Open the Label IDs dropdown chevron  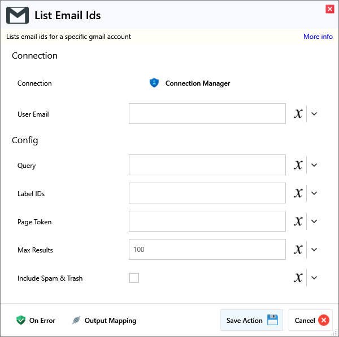[315, 193]
